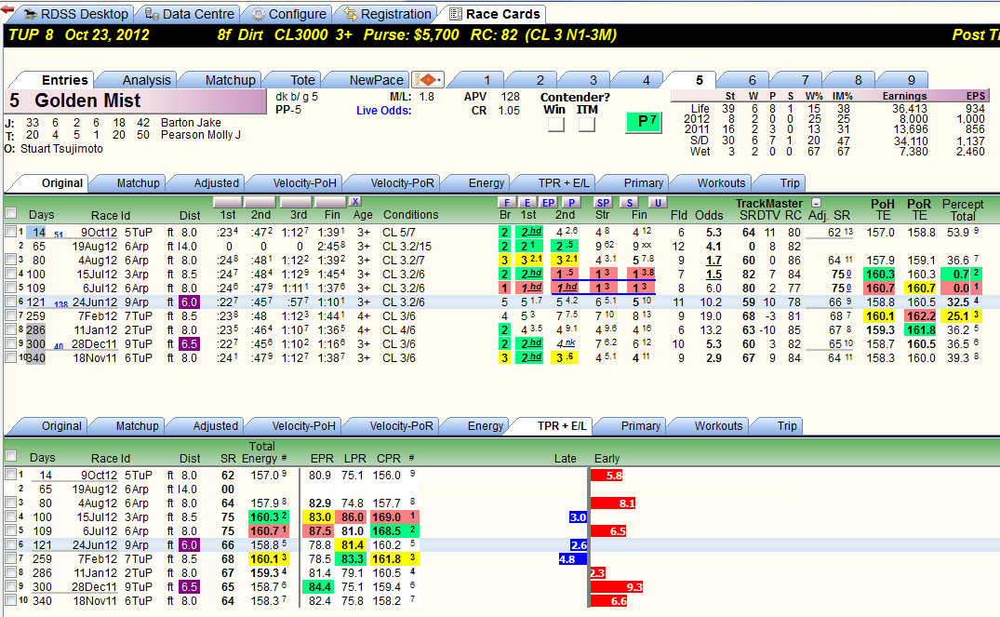Click the Percept Total column header
1000x617 pixels.
[963, 209]
